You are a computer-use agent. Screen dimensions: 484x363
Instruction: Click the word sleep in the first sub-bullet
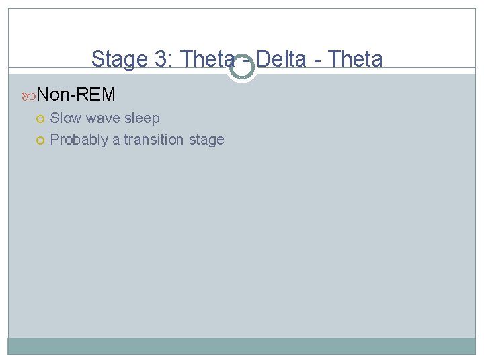point(142,118)
